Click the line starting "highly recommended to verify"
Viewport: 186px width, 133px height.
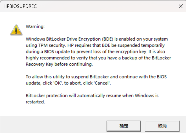(x=98, y=58)
